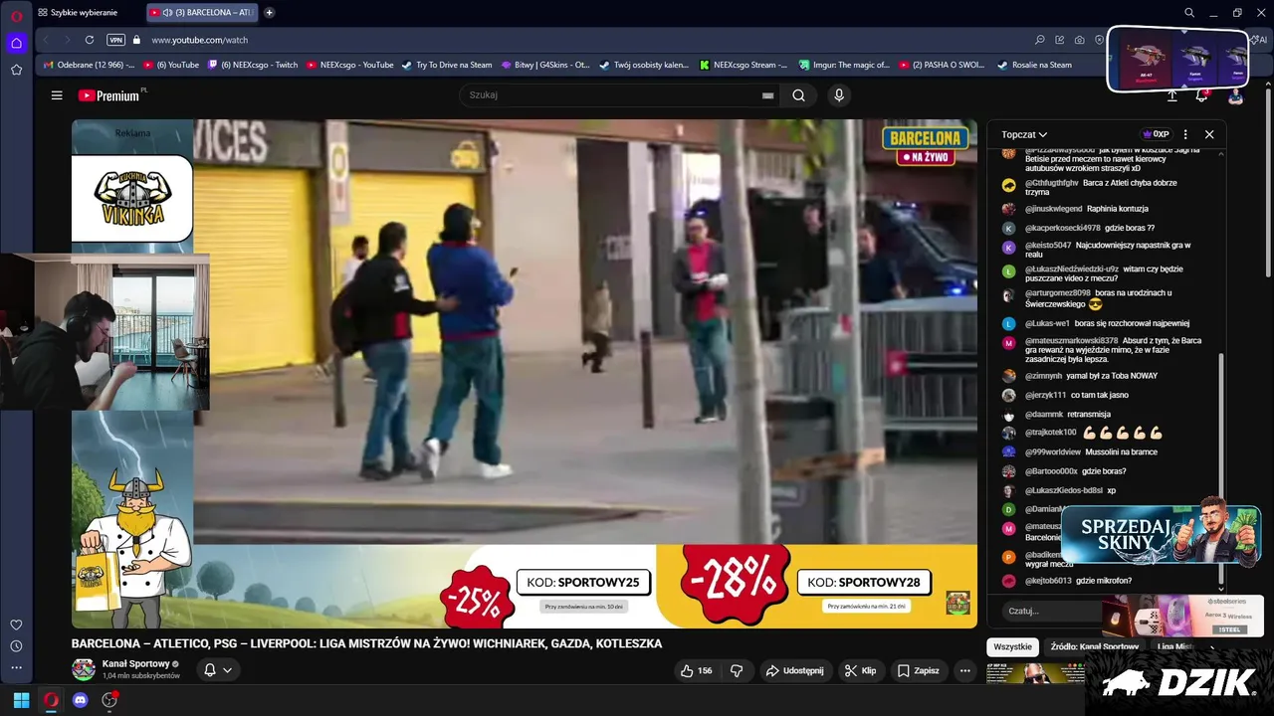Open Opera sidebar history clock icon
The width and height of the screenshot is (1274, 716).
click(16, 646)
